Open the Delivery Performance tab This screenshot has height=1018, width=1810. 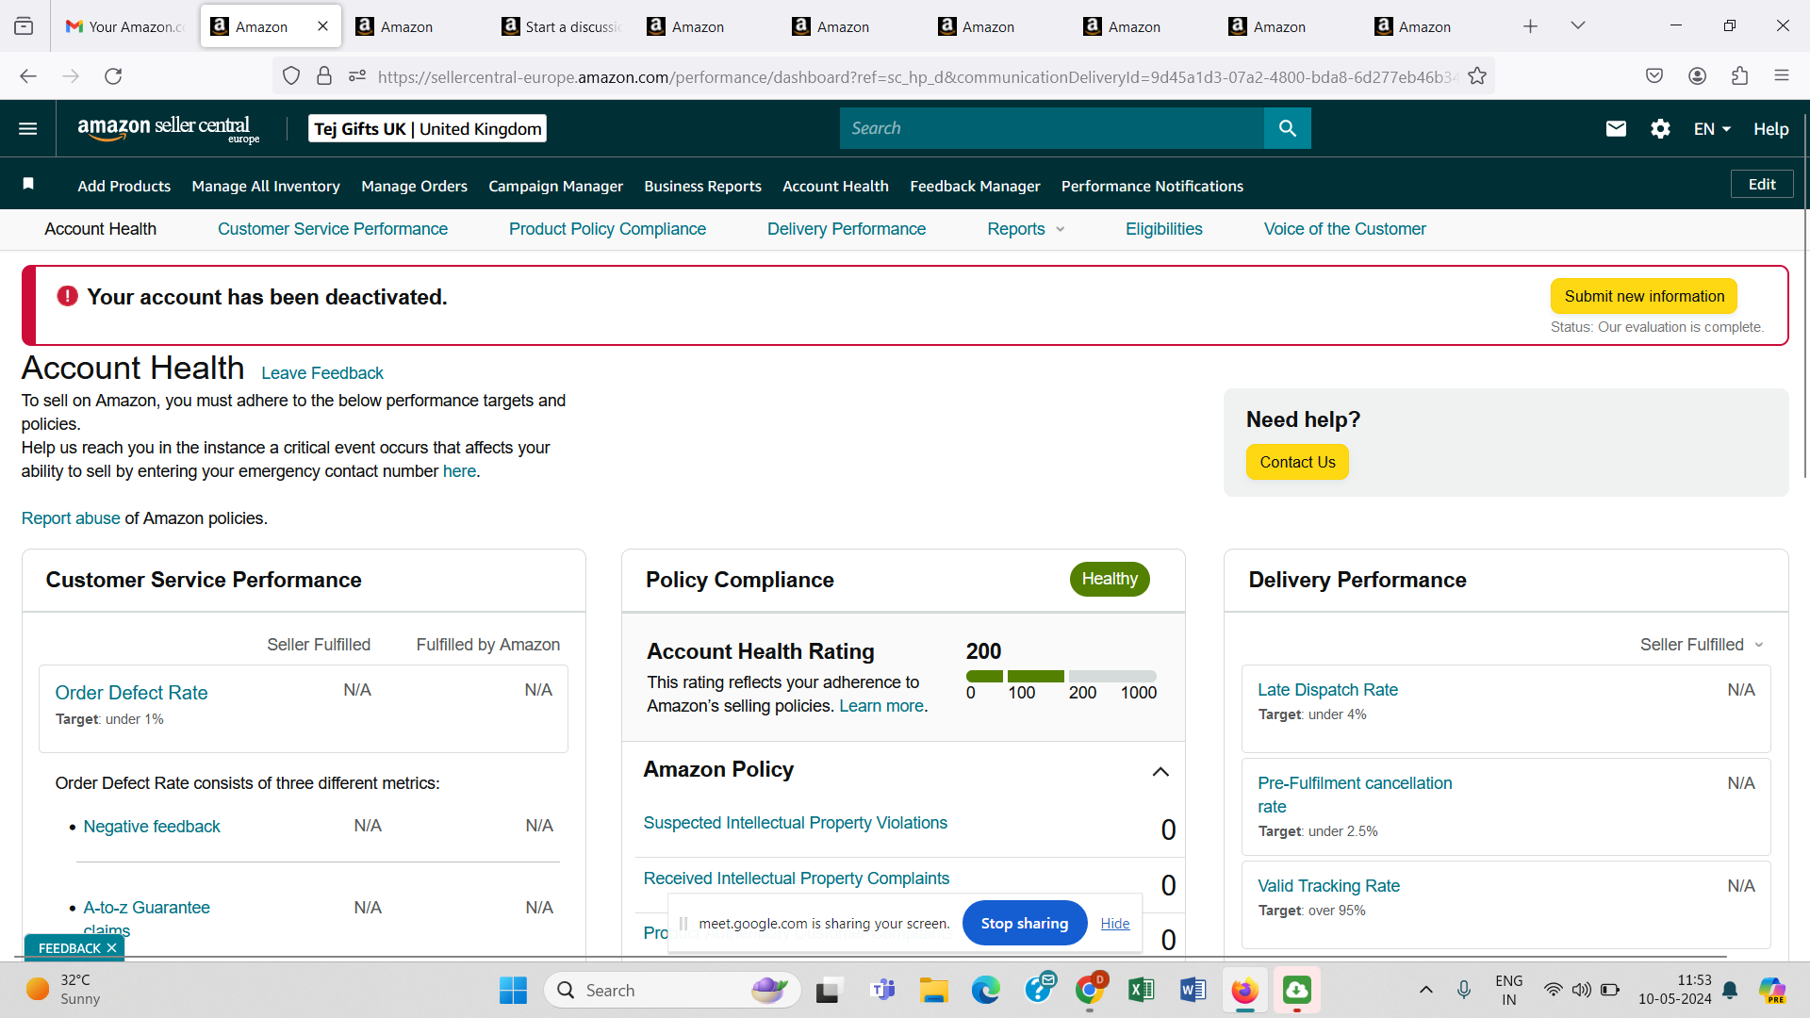847,229
